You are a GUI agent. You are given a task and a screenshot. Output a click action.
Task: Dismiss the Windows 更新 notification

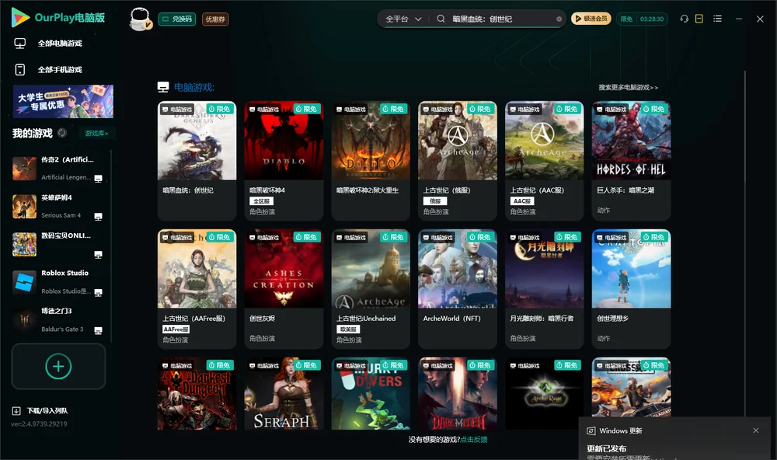756,430
